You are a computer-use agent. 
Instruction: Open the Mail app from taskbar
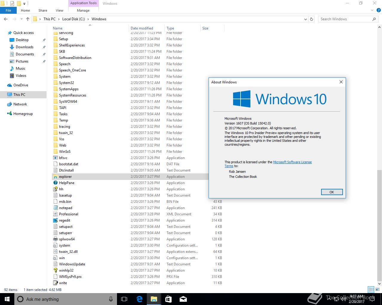183,299
